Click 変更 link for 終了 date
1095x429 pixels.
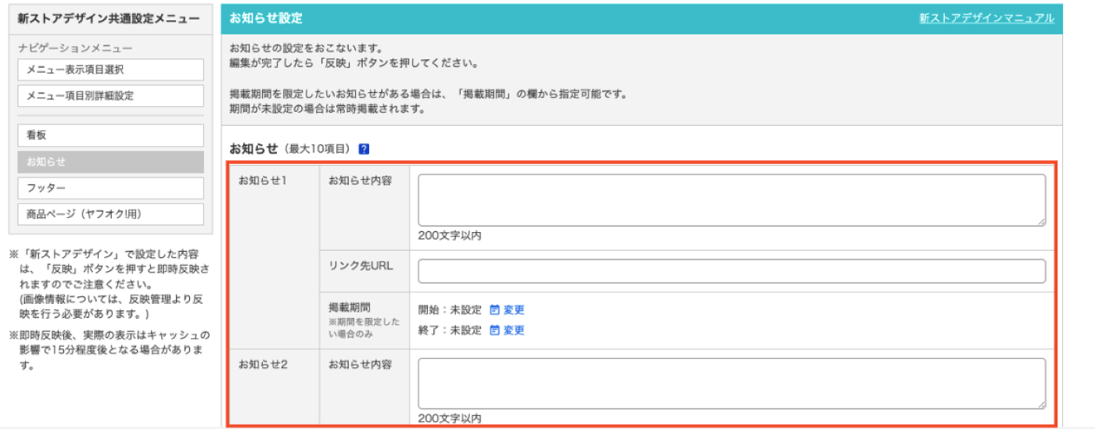coord(514,331)
